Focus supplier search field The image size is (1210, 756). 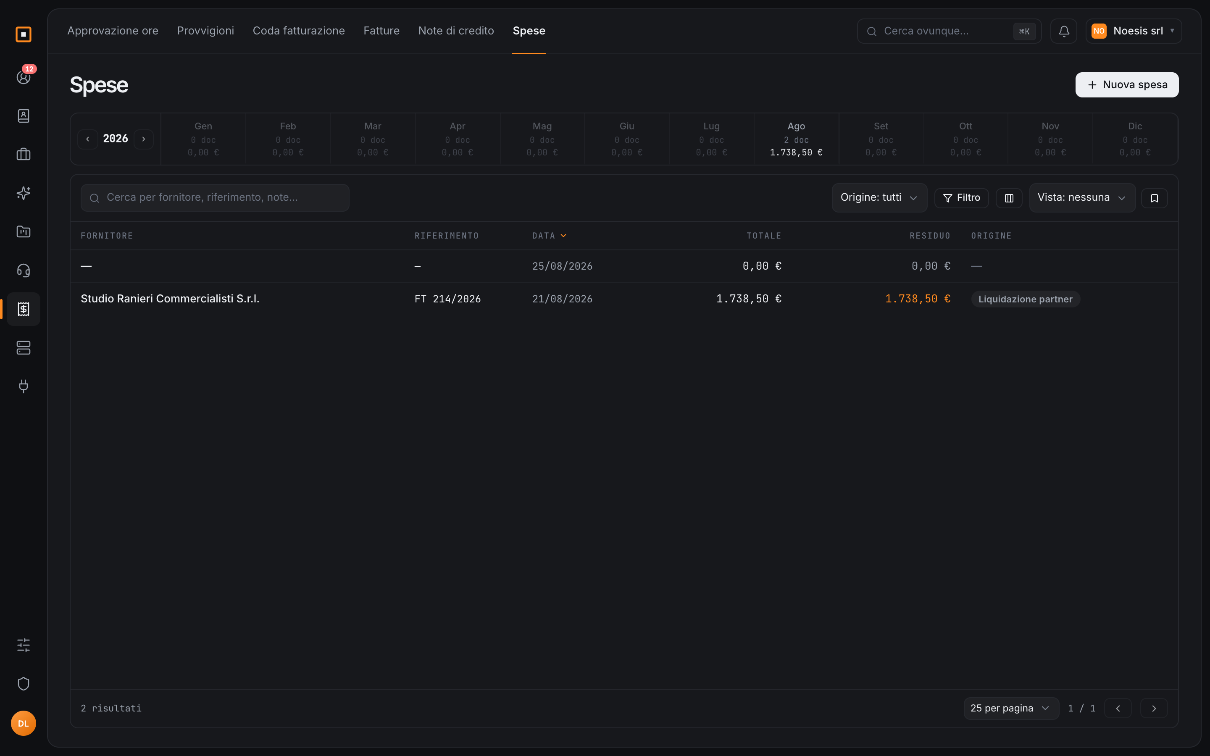[215, 197]
